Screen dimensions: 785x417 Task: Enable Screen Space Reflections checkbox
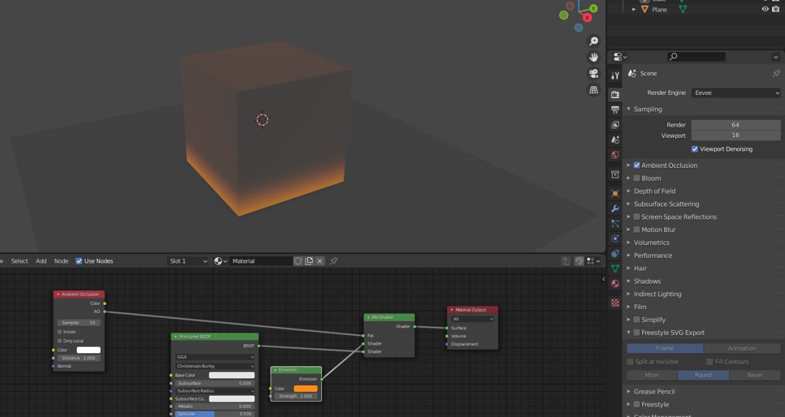(637, 217)
